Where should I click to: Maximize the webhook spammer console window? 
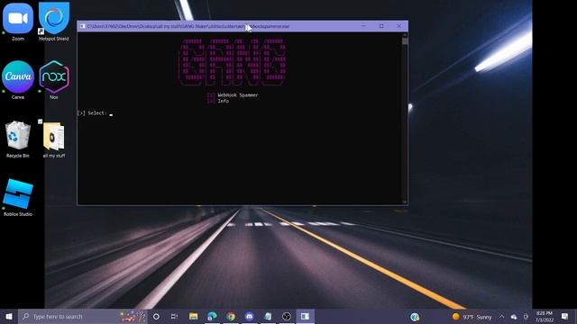tap(381, 26)
